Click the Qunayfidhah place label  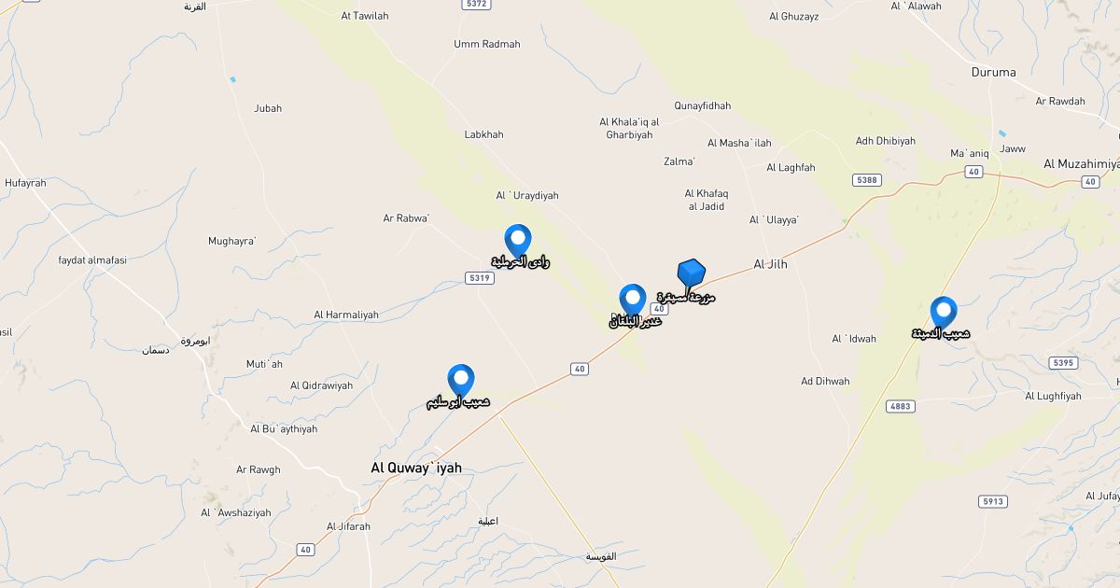[x=703, y=105]
